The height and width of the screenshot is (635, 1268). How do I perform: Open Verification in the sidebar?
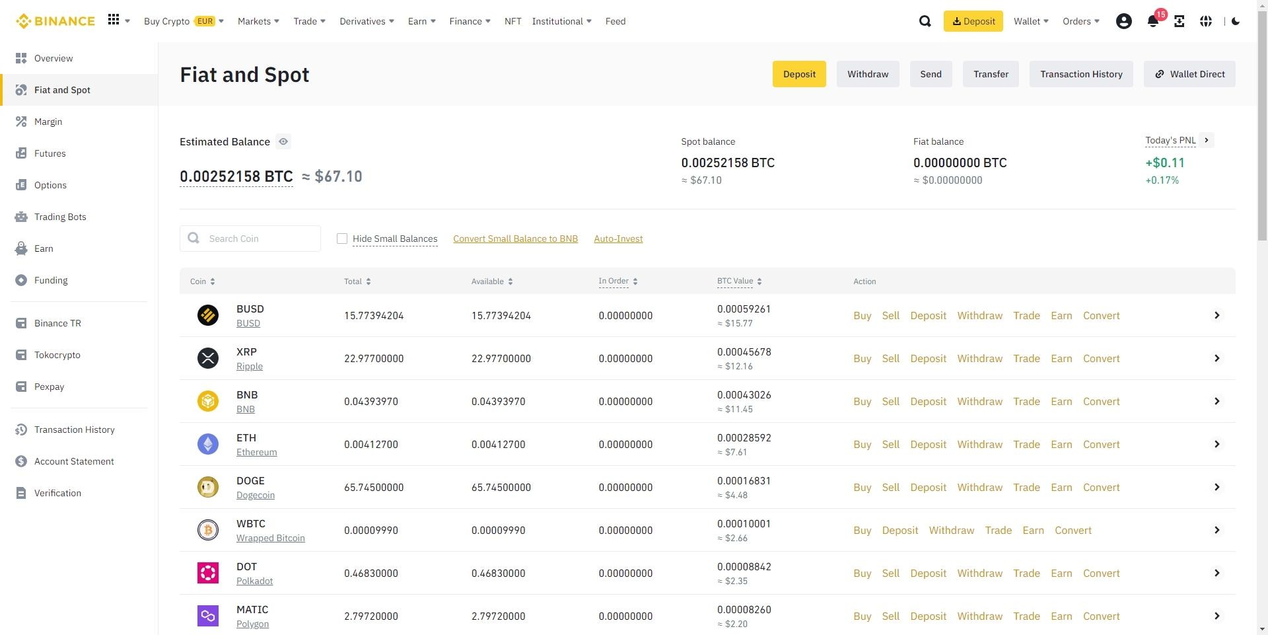(79, 493)
